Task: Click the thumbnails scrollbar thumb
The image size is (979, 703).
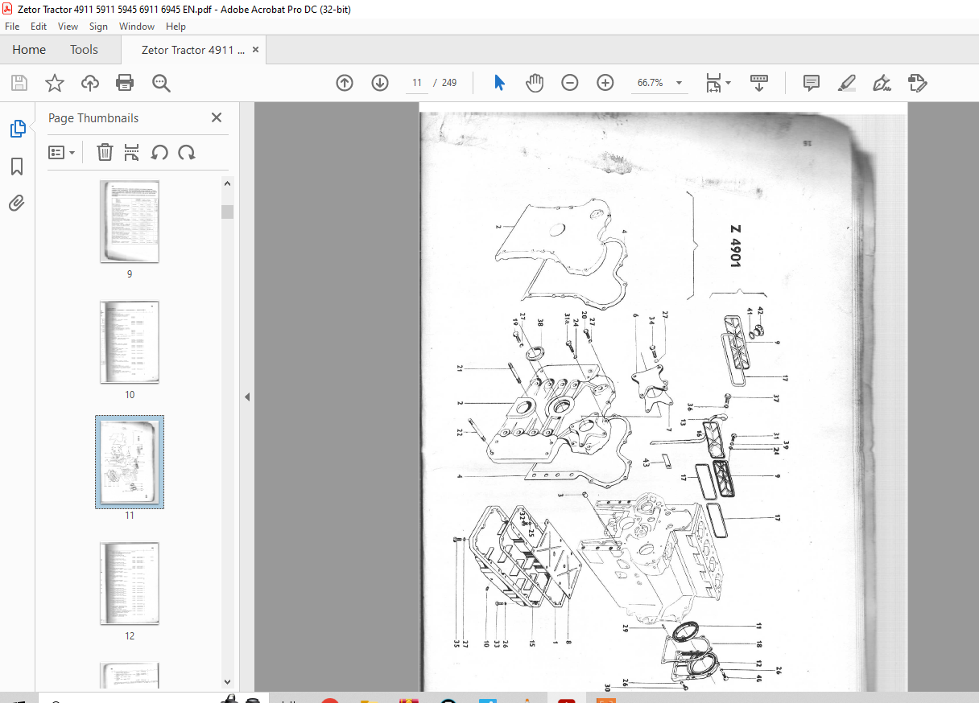Action: tap(228, 212)
